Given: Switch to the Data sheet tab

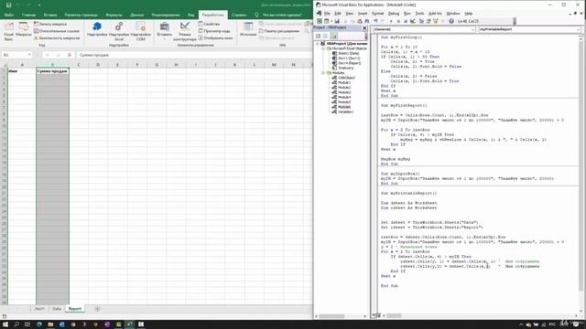Looking at the screenshot, I should tap(57, 309).
